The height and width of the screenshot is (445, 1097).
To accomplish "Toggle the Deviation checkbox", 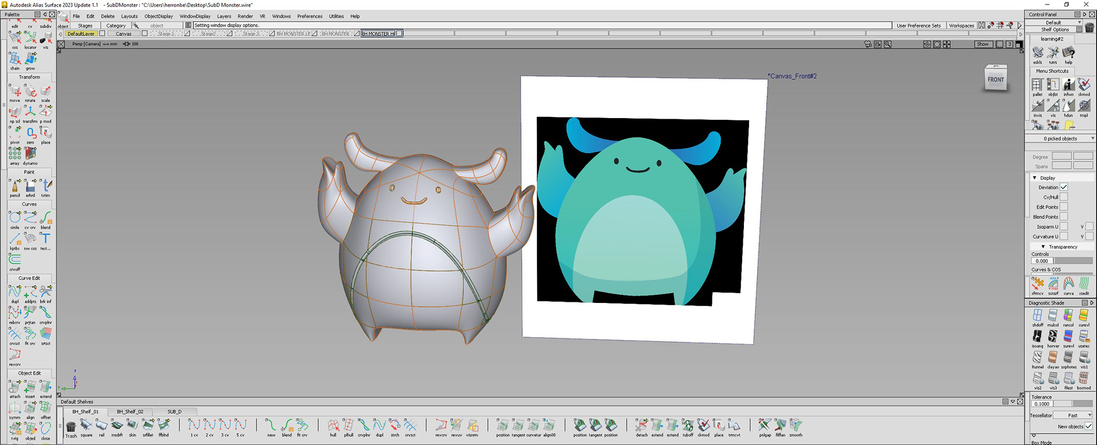I will (x=1064, y=187).
